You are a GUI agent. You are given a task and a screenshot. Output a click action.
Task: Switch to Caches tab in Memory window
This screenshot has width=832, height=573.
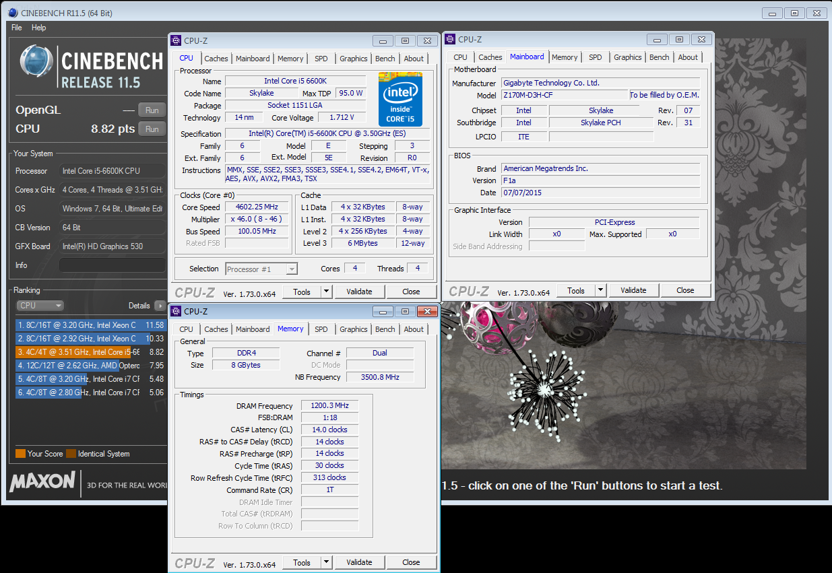click(216, 329)
